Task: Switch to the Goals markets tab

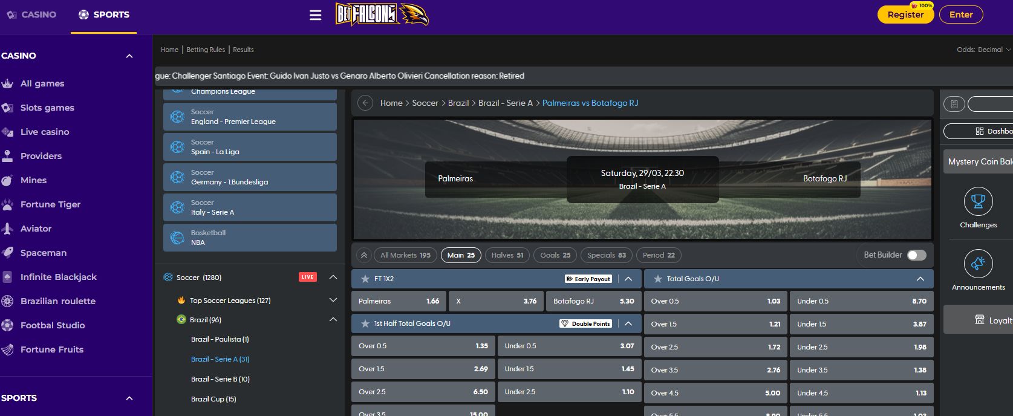Action: 555,255
